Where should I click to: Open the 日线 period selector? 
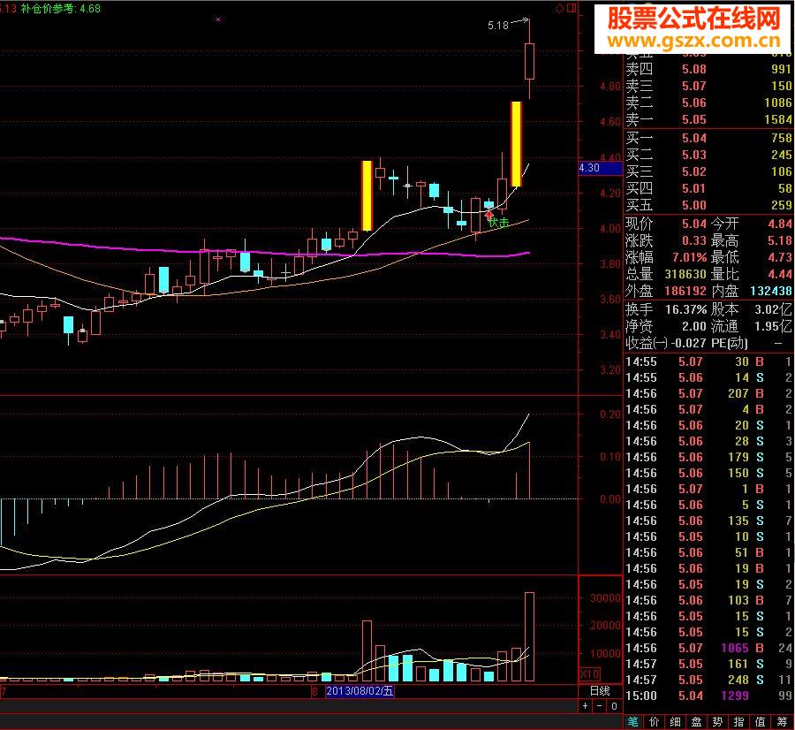tap(600, 690)
